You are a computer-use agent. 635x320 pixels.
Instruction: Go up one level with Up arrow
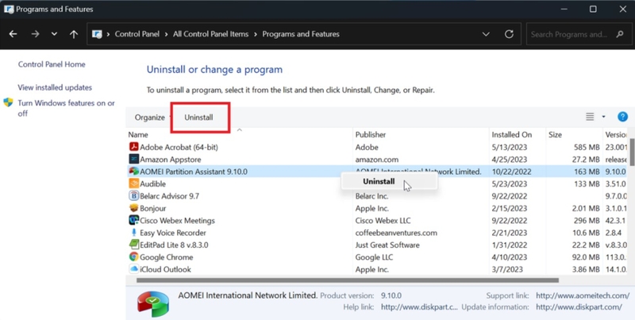tap(74, 34)
